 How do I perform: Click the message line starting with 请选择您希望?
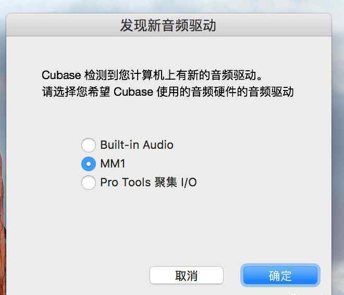[x=168, y=92]
